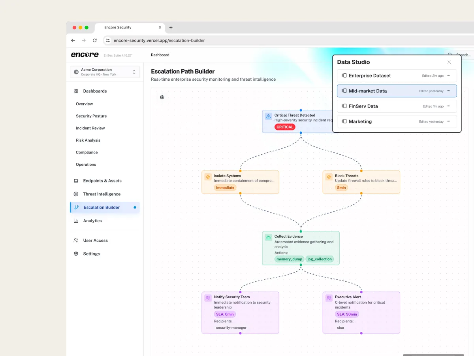The height and width of the screenshot is (356, 474).
Task: Click the ciso recipient
Action: click(340, 328)
